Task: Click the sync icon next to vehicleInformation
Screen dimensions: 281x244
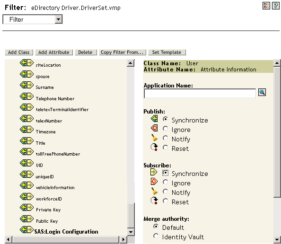Action: tap(26, 185)
